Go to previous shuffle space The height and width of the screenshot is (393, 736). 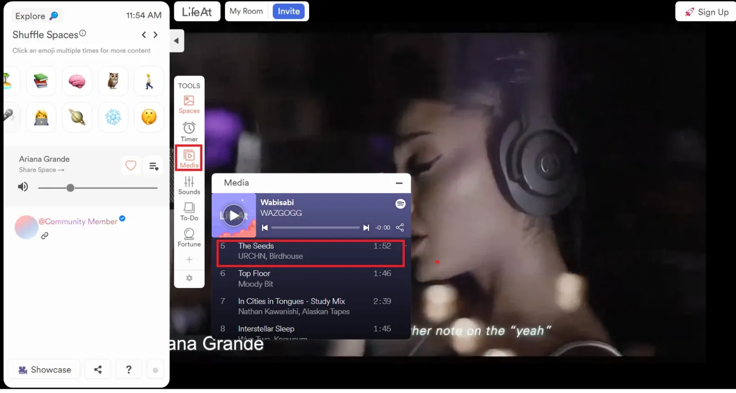point(144,35)
